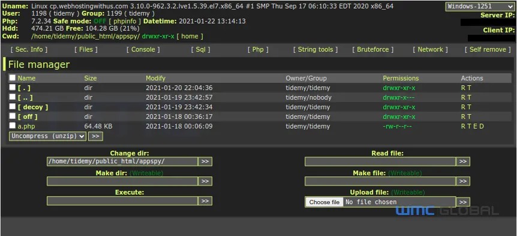Open the Sec. Info menu
The width and height of the screenshot is (517, 236).
tap(29, 49)
